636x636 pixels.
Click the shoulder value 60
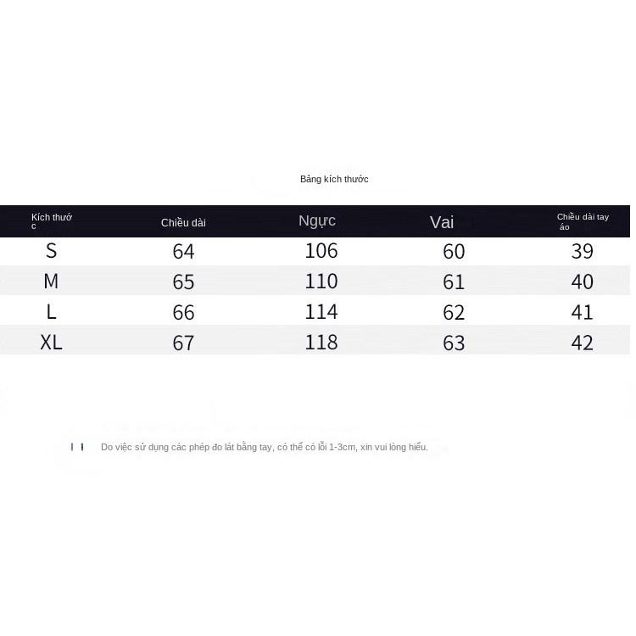tap(454, 252)
